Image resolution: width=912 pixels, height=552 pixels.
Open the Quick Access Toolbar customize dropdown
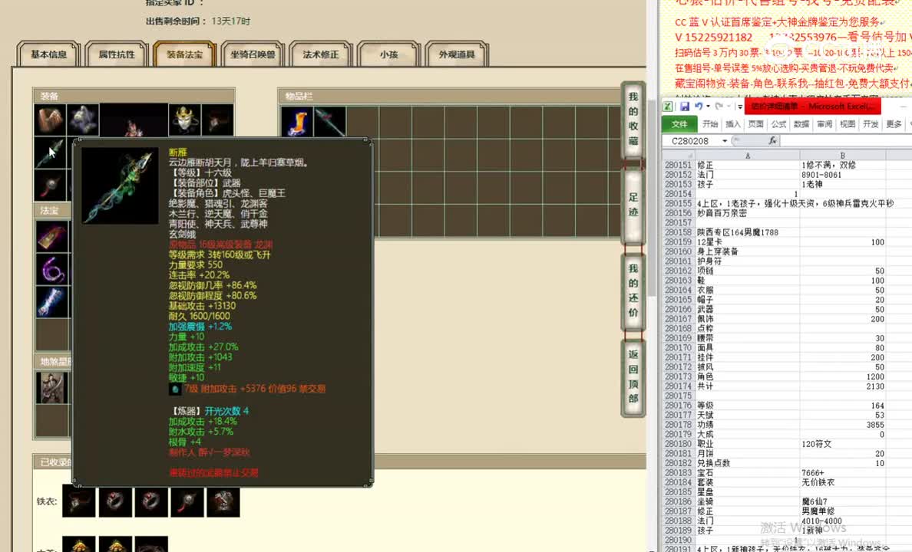[x=740, y=107]
